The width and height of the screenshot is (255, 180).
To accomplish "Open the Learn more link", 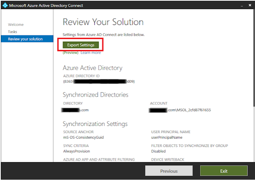I will click(91, 52).
